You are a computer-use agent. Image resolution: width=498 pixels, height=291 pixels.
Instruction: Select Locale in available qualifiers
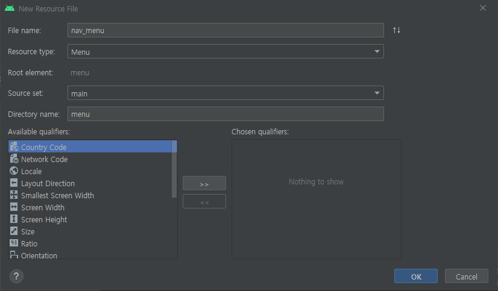point(90,171)
